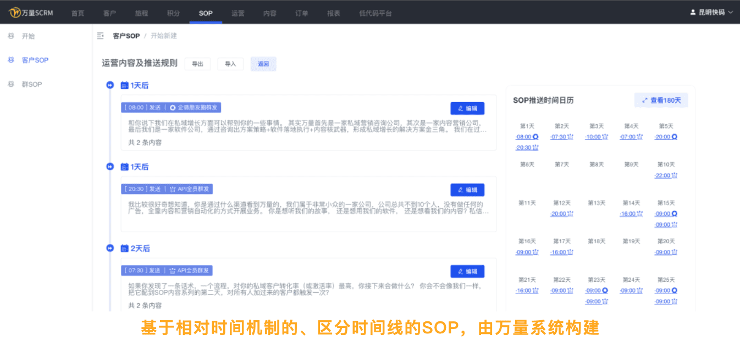This screenshot has height=357, width=740.
Task: Open the 20:30 push link under 第1天
Action: coord(527,148)
